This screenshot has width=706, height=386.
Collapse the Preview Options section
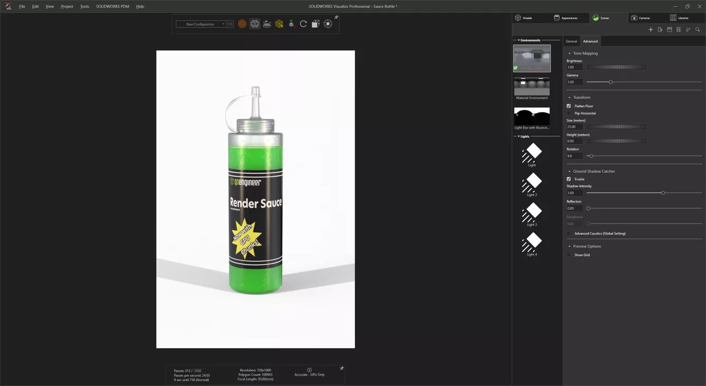[x=569, y=247]
